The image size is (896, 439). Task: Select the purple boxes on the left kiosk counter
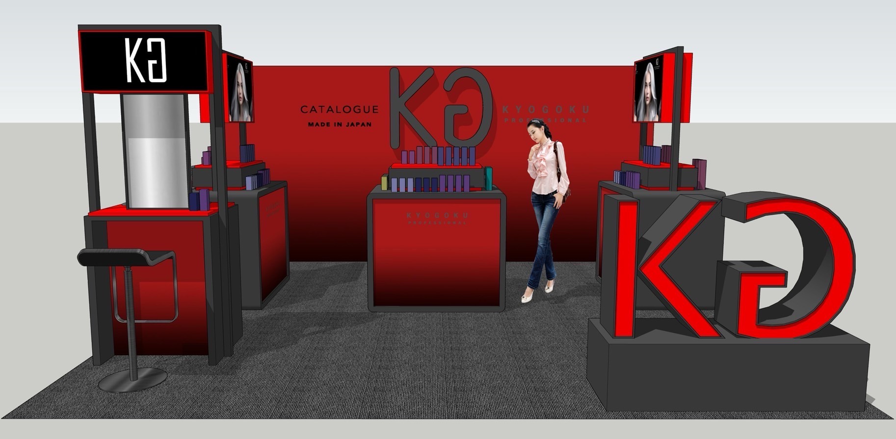199,200
